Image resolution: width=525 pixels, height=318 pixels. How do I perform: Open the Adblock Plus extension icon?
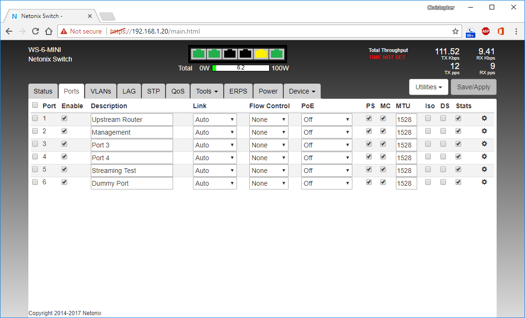[486, 31]
